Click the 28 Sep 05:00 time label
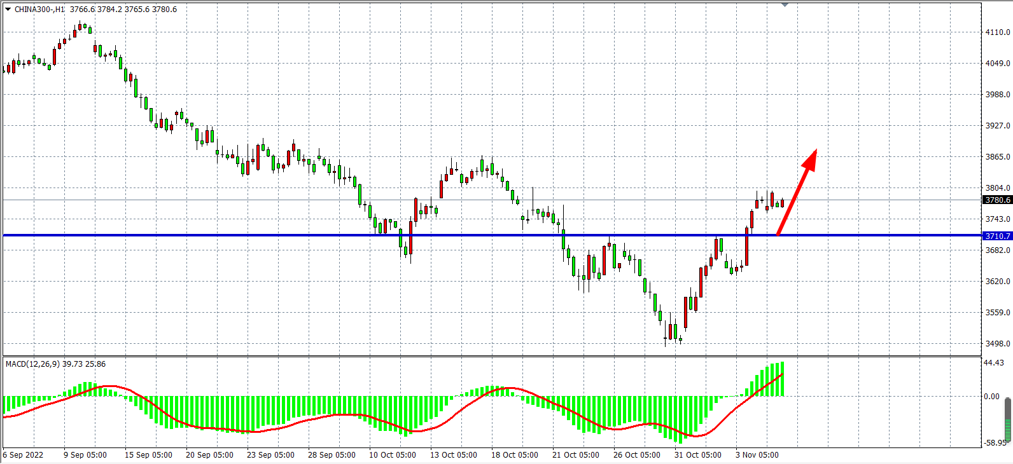 coord(332,455)
